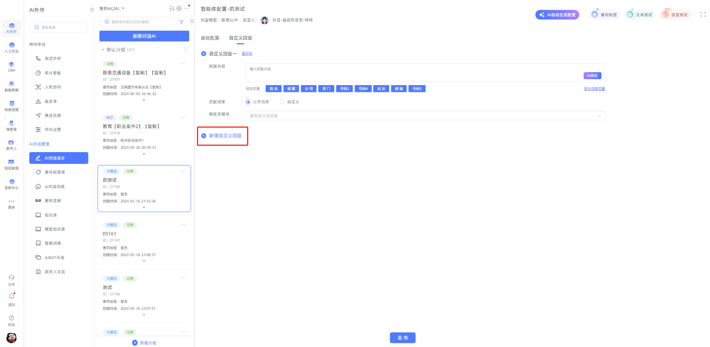Open the 通知 bell icon in sidebar
Image resolution: width=710 pixels, height=347 pixels.
[x=11, y=297]
